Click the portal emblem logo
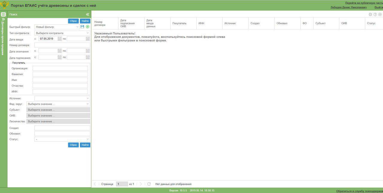 pos(4,5)
